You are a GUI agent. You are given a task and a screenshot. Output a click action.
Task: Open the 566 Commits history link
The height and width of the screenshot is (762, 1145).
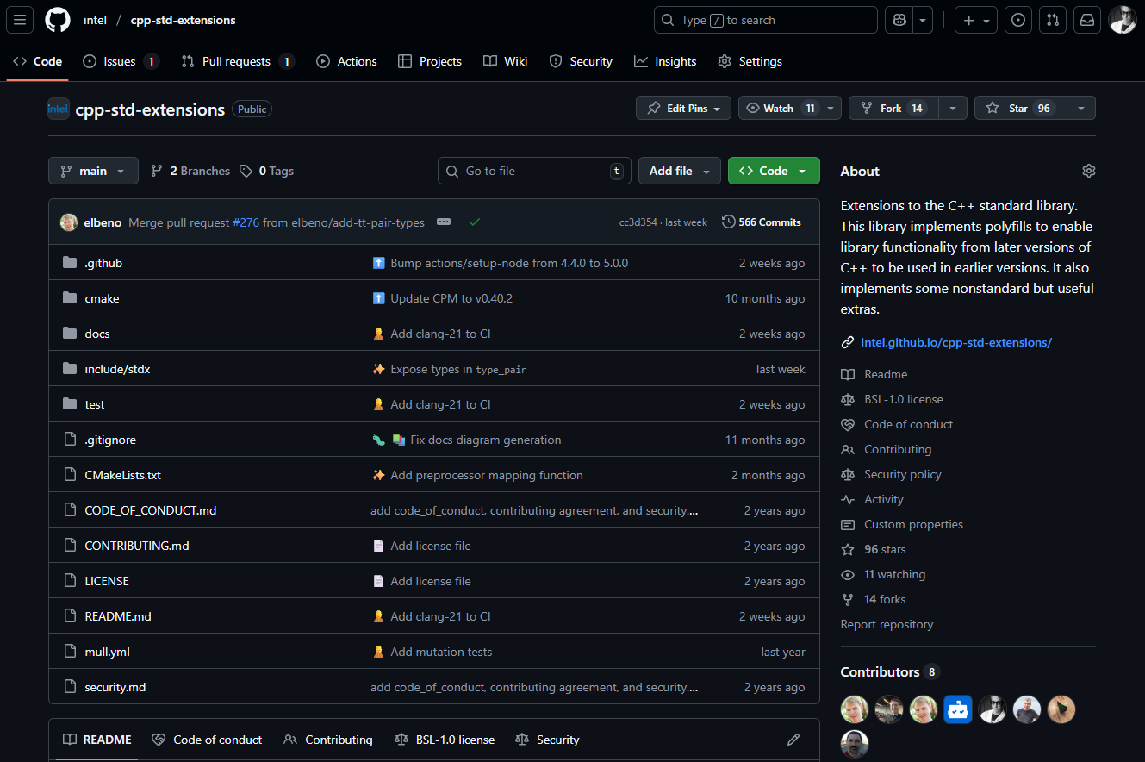(762, 222)
